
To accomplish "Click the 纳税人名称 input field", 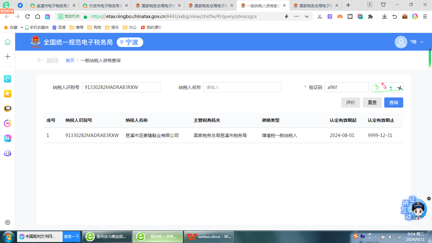I will point(242,87).
